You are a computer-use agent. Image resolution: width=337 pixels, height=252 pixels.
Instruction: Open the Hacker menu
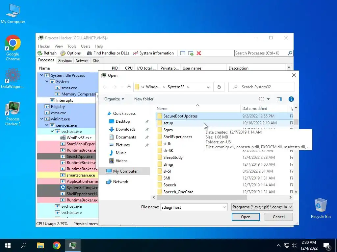tap(44, 46)
